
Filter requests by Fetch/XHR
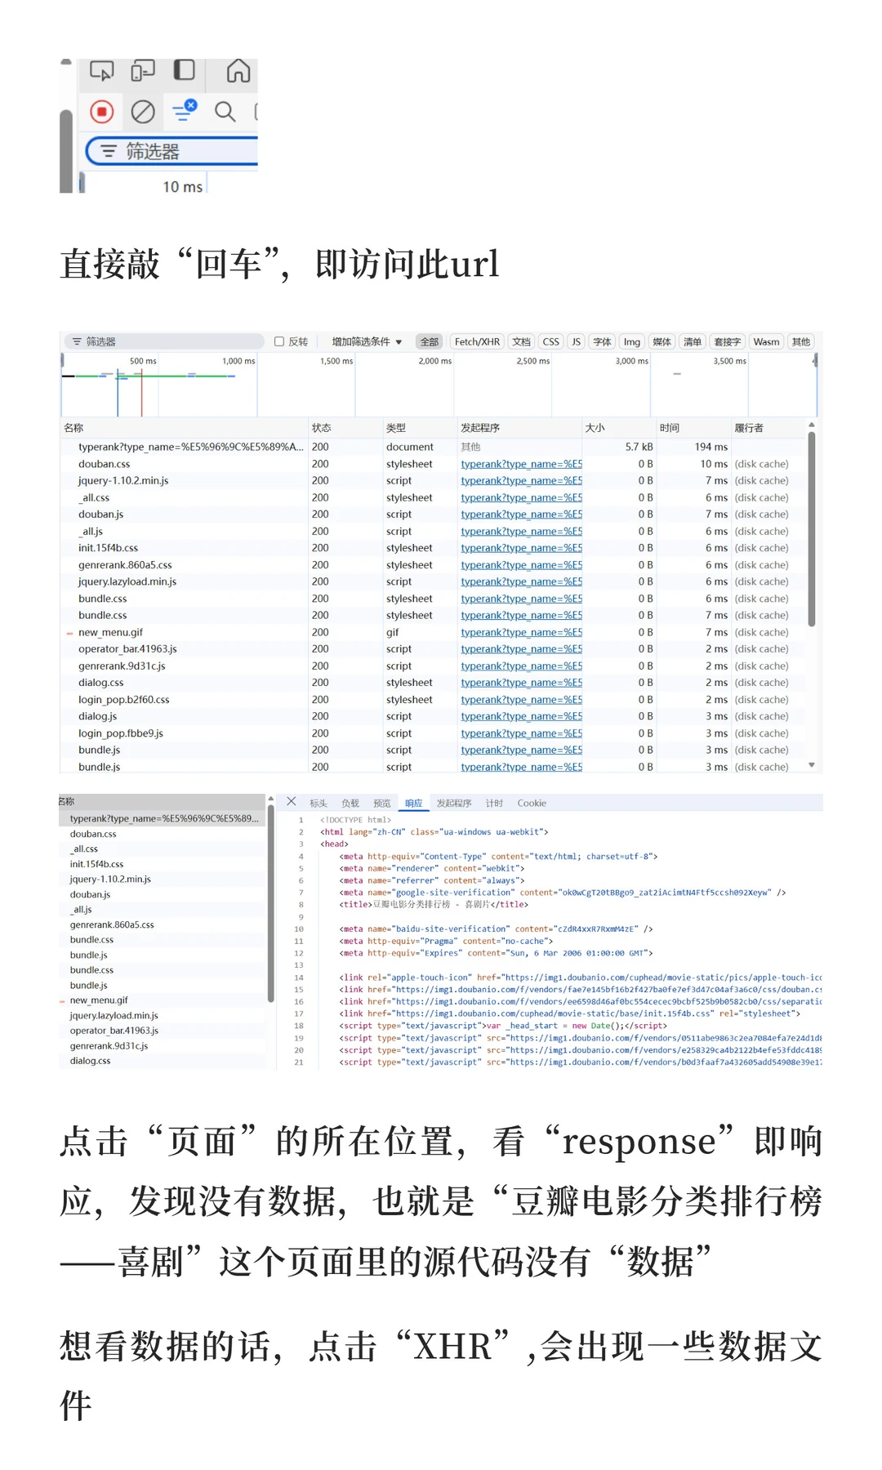click(477, 341)
